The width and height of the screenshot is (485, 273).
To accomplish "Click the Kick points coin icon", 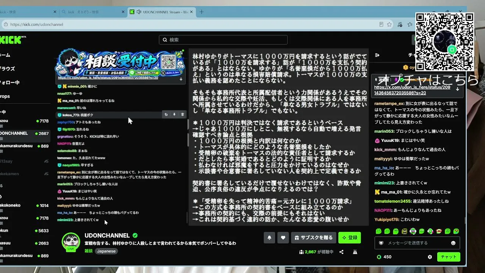I will tap(379, 257).
